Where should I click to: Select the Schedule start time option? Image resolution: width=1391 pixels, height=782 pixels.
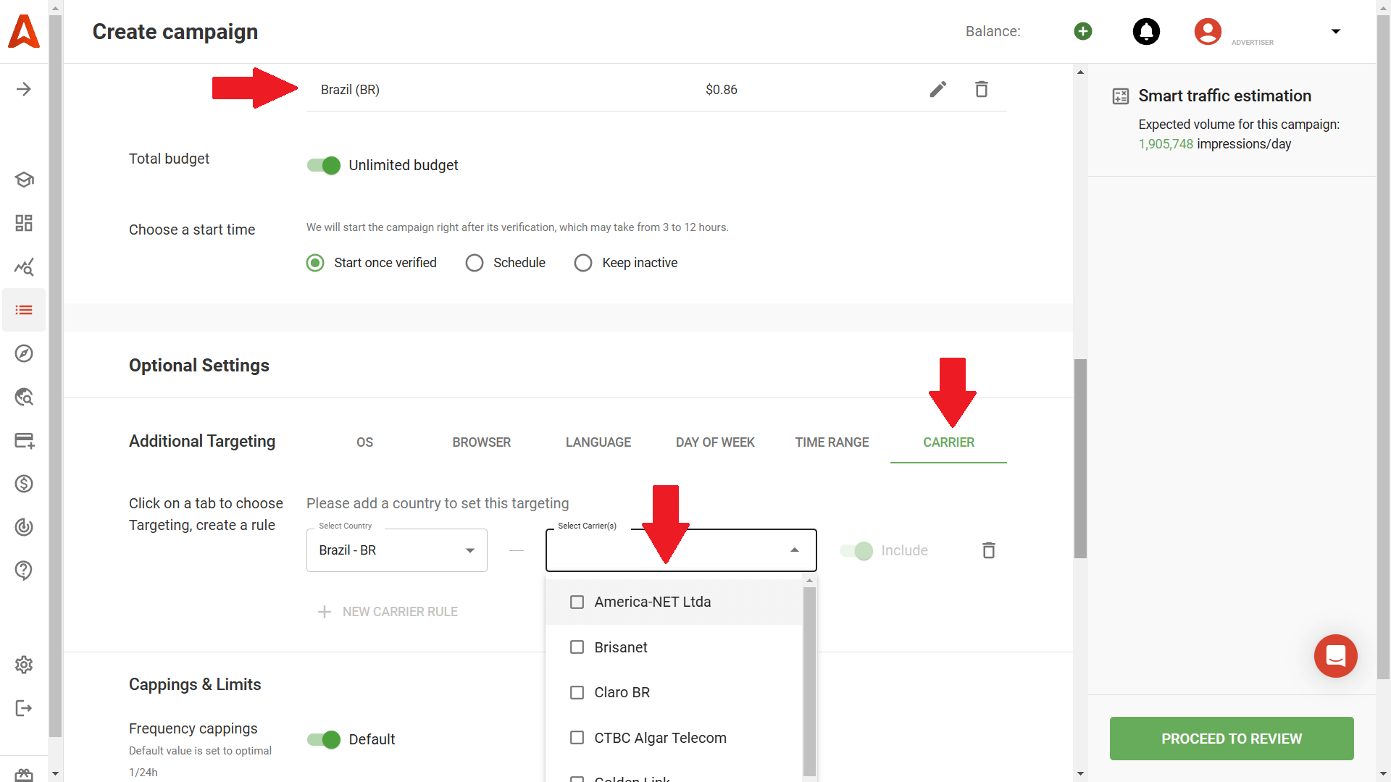point(475,262)
